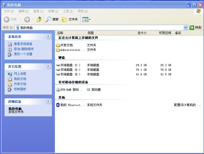Open the Views button dropdown arrow
This screenshot has width=204, height=154.
click(90, 20)
